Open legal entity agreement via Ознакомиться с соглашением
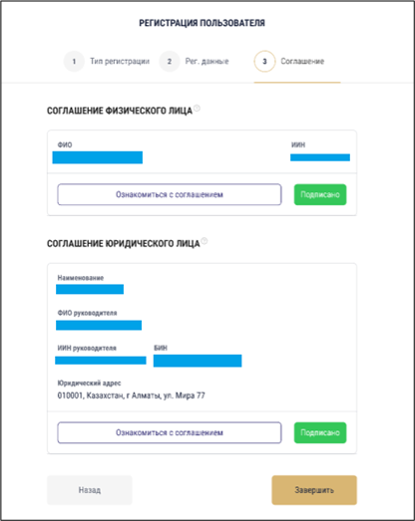 tap(170, 432)
